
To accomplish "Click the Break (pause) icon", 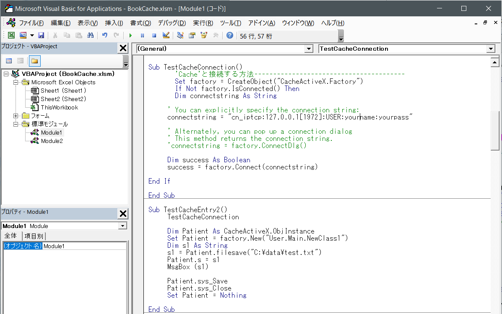I will [x=142, y=35].
